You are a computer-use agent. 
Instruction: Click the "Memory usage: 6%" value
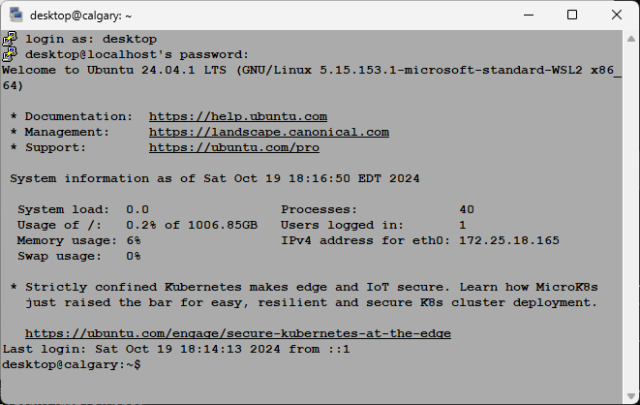(x=78, y=240)
